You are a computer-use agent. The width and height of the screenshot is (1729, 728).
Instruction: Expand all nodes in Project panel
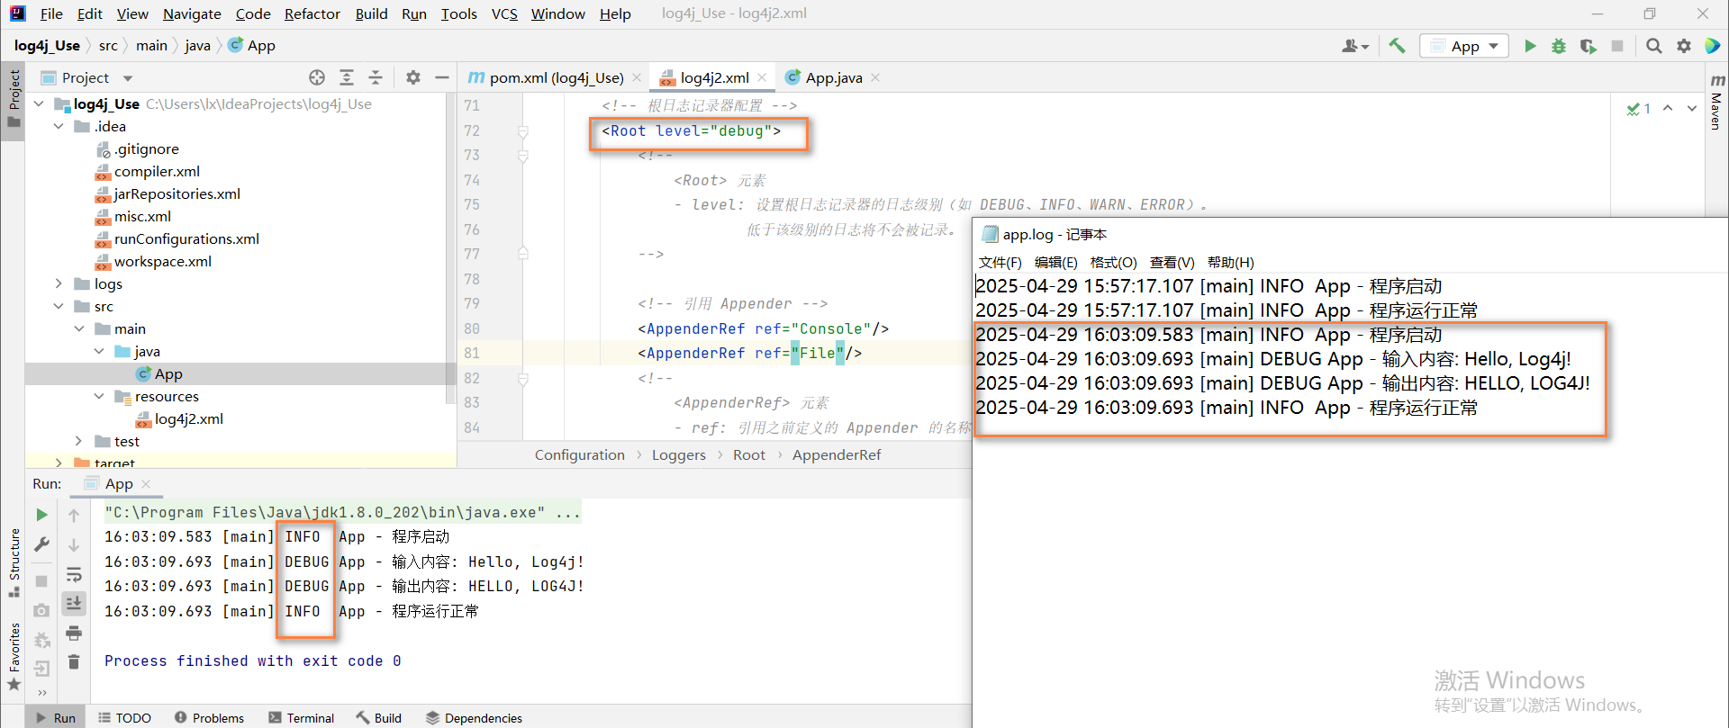347,78
